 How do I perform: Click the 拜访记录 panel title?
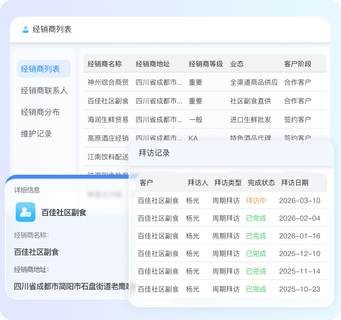tap(154, 153)
